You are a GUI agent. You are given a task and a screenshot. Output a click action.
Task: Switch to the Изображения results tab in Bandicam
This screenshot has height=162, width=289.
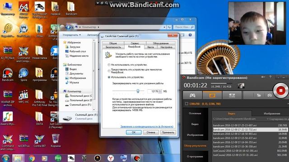pyautogui.click(x=272, y=113)
